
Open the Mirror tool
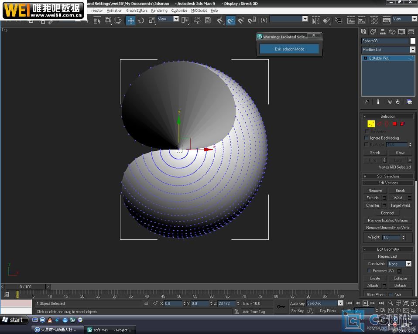click(315, 20)
